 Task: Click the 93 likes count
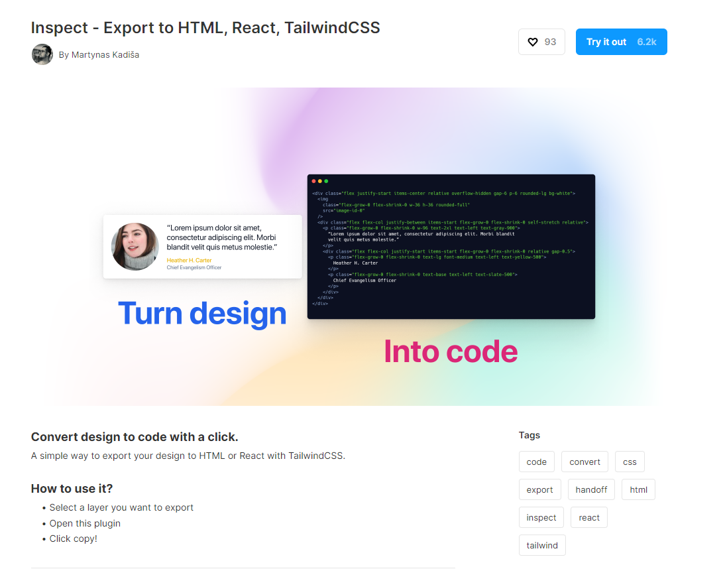pyautogui.click(x=550, y=42)
